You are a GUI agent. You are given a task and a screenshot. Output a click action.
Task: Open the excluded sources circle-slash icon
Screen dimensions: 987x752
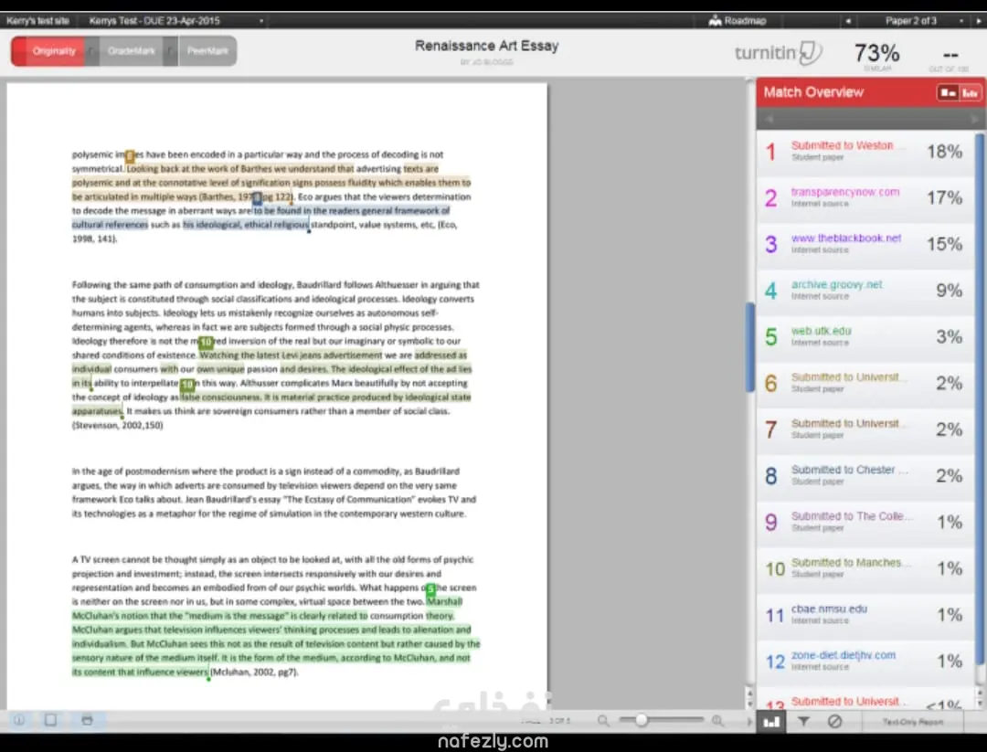pyautogui.click(x=833, y=721)
